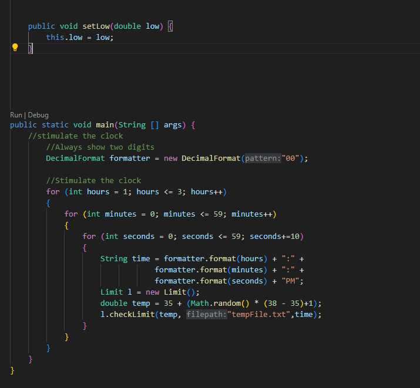Screen dimensions: 420x388
Task: Click the "tempFile.txt" string literal
Action: pyautogui.click(x=258, y=315)
